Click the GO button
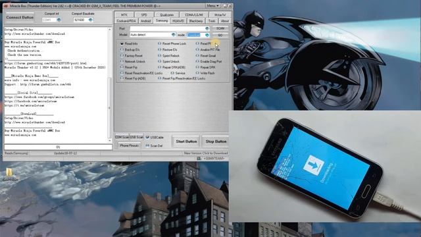The height and width of the screenshot is (237, 421). (x=220, y=35)
